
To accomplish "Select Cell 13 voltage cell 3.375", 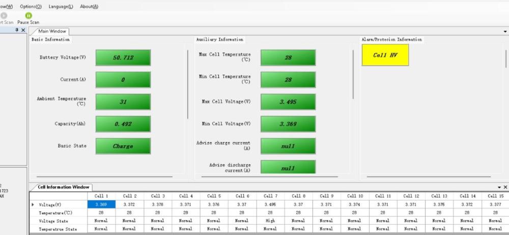I will pyautogui.click(x=439, y=205).
